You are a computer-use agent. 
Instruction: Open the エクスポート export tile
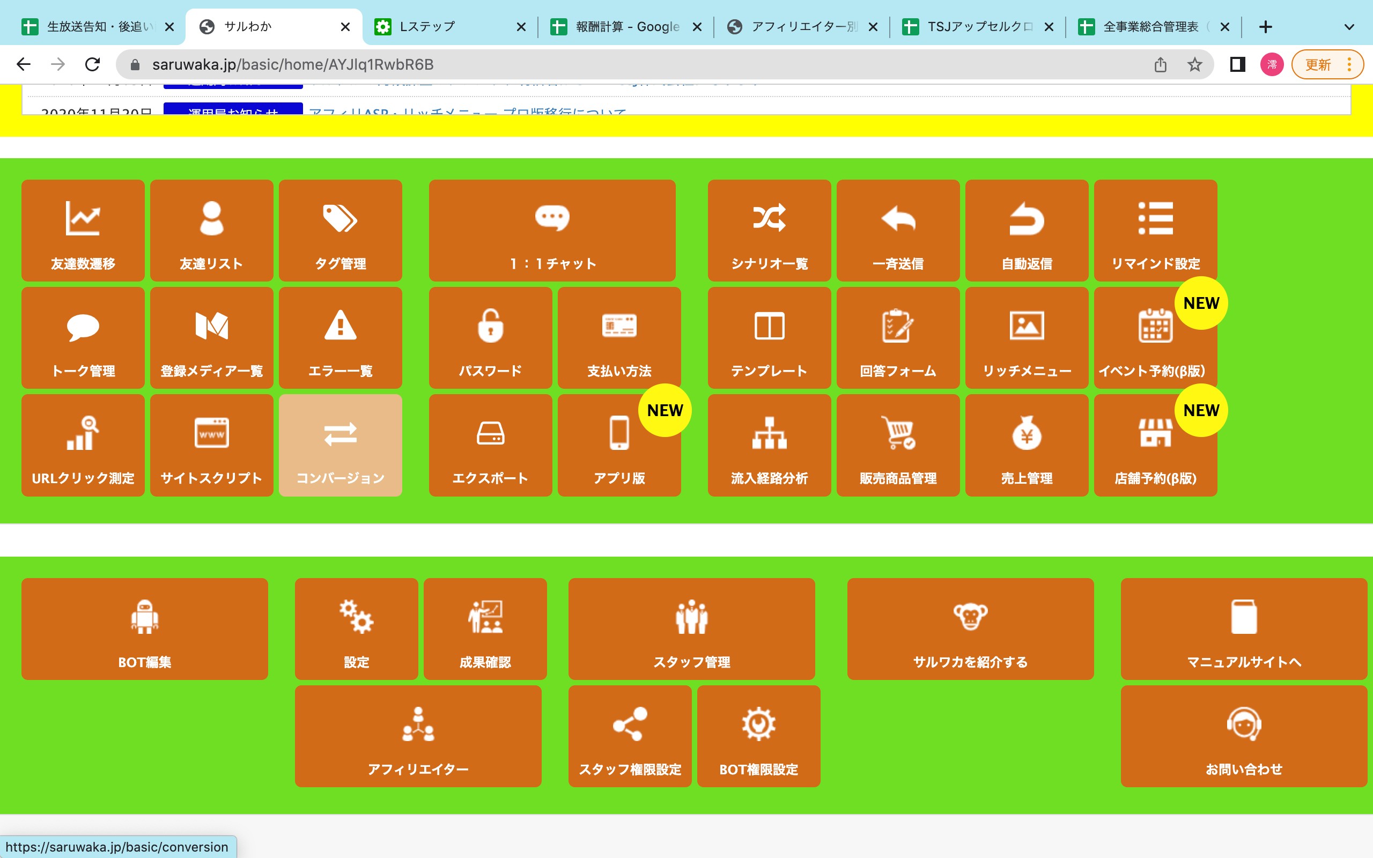point(490,446)
